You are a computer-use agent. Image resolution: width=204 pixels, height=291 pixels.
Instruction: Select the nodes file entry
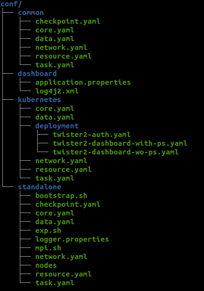[46, 265]
